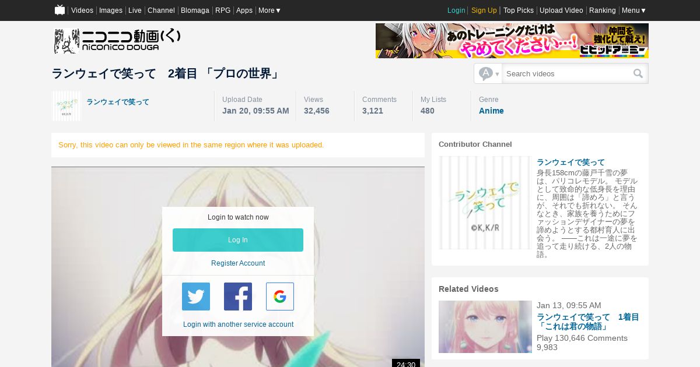The height and width of the screenshot is (367, 700).
Task: Click Register Account link
Action: tap(238, 263)
